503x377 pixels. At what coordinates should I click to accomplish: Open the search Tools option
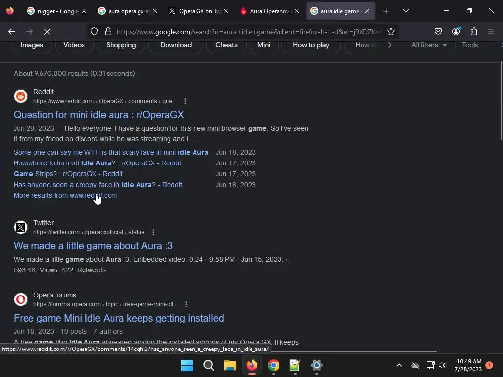coord(470,45)
